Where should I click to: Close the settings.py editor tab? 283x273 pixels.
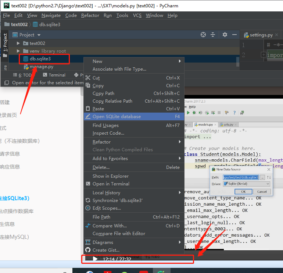pyautogui.click(x=276, y=35)
